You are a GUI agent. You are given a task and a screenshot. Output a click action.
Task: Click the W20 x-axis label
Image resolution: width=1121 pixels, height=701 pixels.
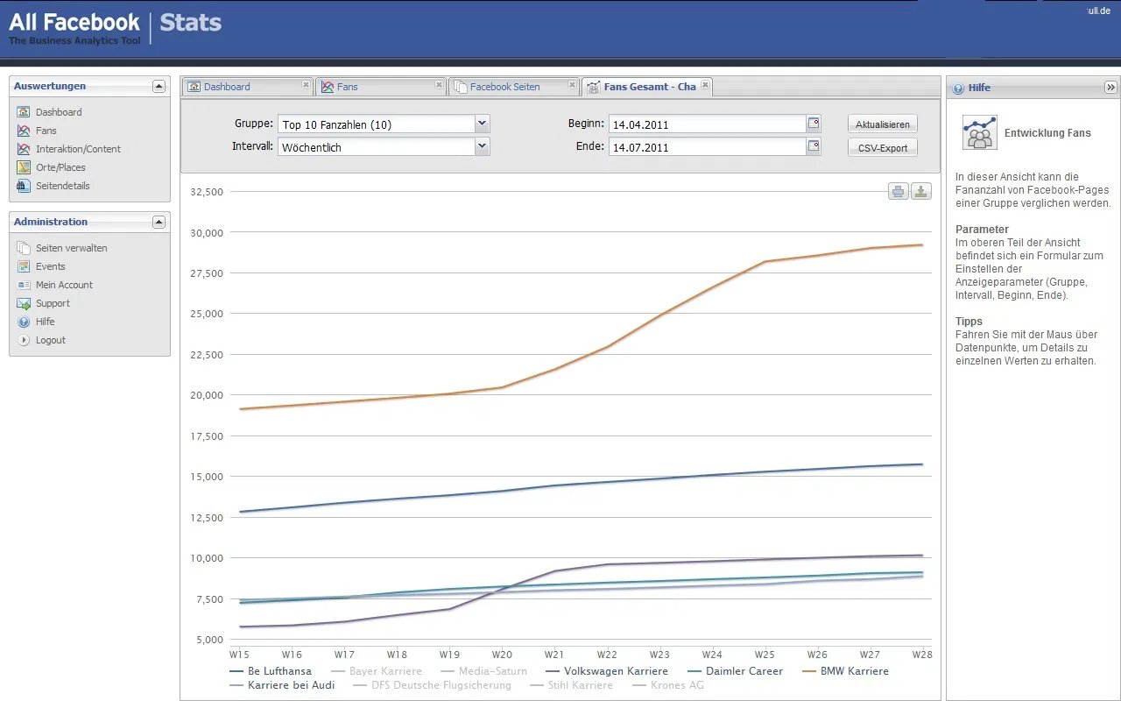point(502,655)
